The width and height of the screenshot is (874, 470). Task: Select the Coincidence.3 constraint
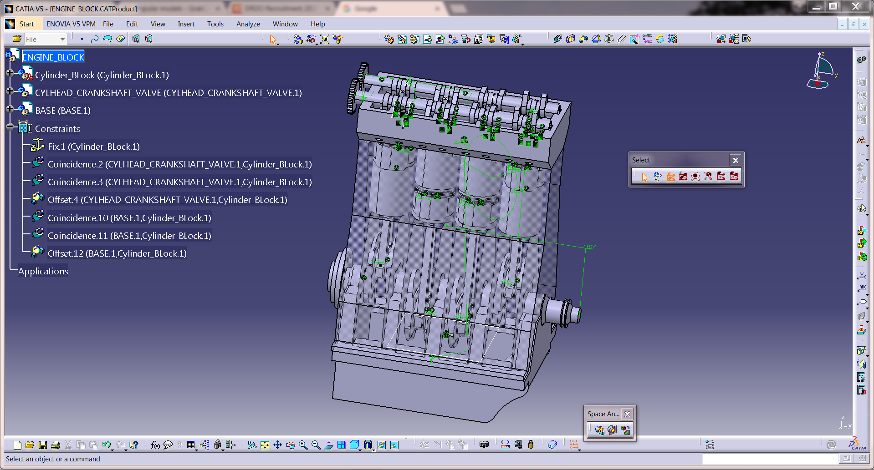tap(180, 182)
